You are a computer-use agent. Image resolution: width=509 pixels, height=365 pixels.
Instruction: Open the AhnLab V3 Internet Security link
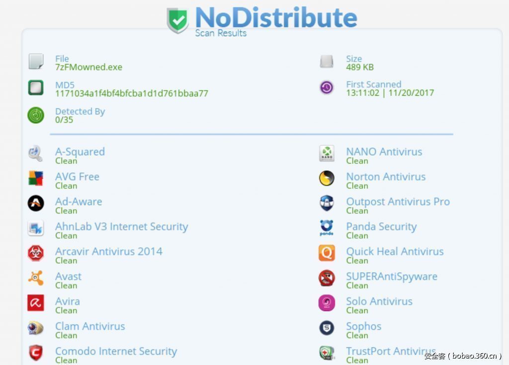click(121, 227)
